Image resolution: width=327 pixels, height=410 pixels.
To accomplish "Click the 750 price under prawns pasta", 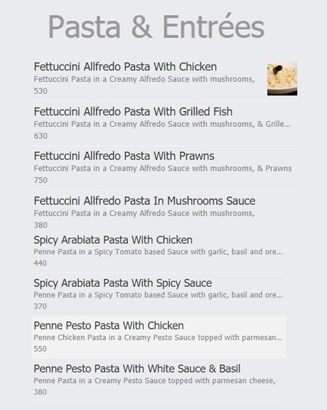I will [40, 180].
